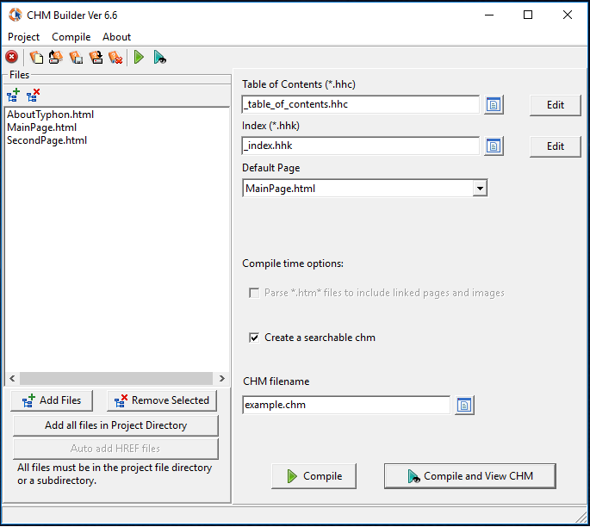Uncheck 'Create a searchable chm'
This screenshot has width=590, height=527.
coord(254,338)
